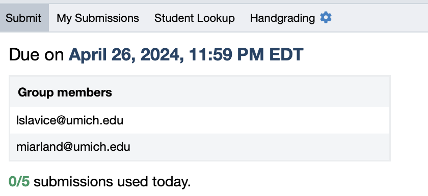This screenshot has width=428, height=196.
Task: Click the gray strip above the tabs
Action: point(214,2)
